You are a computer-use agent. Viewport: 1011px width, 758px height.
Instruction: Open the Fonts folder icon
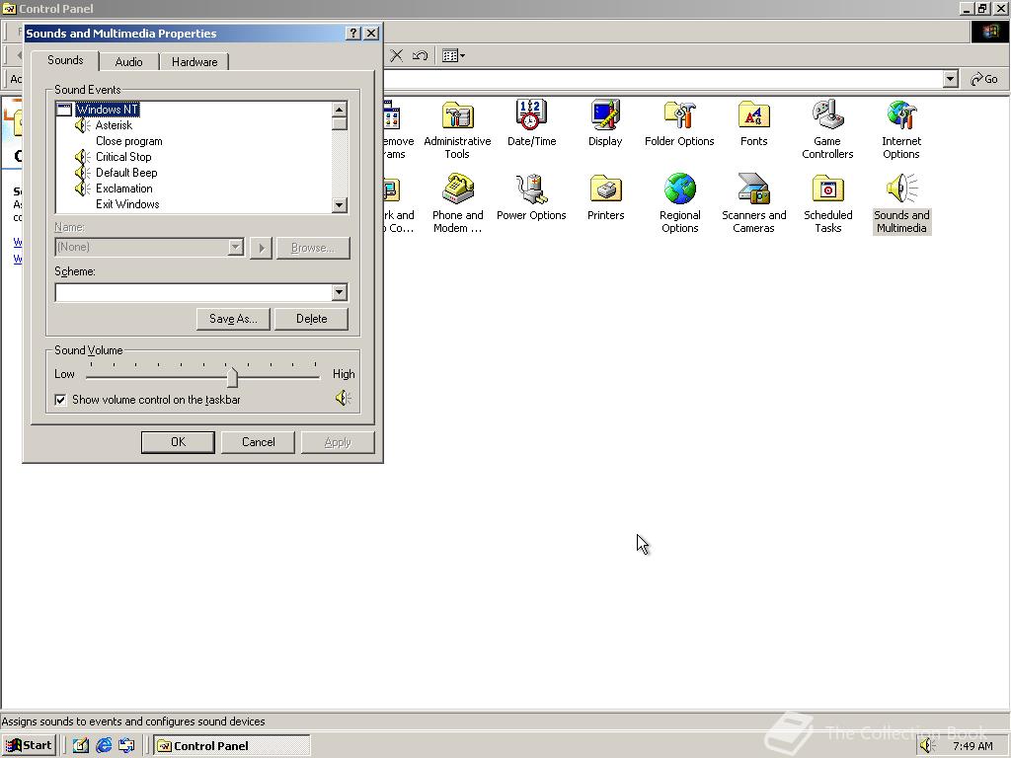tap(753, 123)
